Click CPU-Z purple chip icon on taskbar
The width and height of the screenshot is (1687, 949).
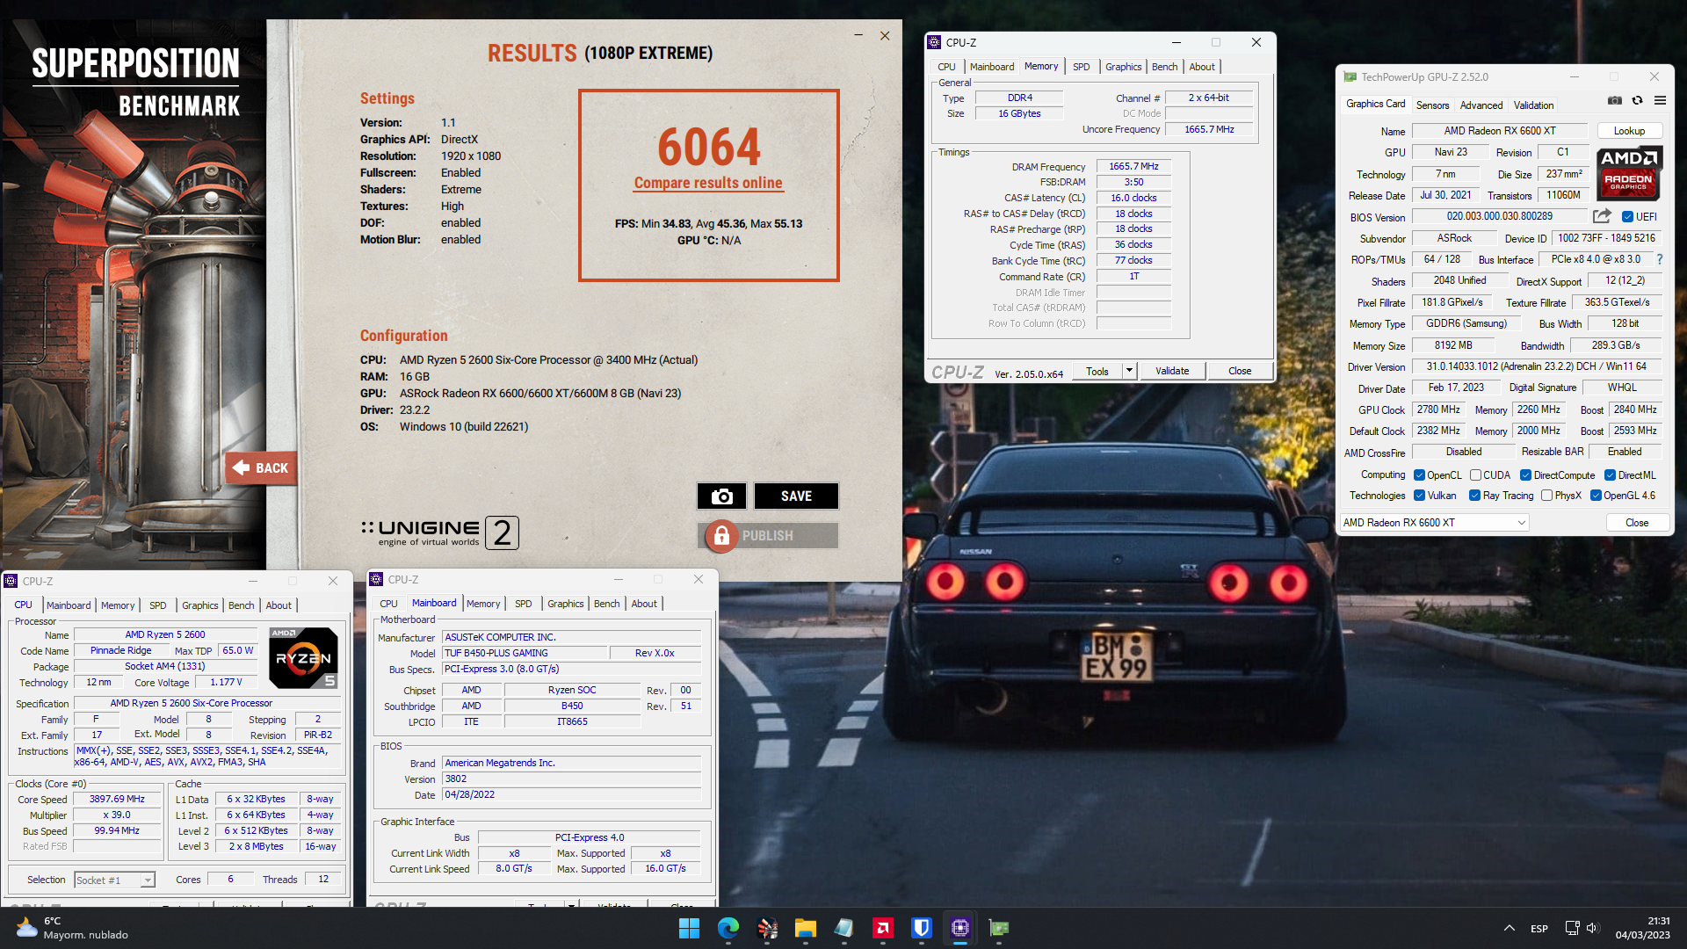point(960,928)
